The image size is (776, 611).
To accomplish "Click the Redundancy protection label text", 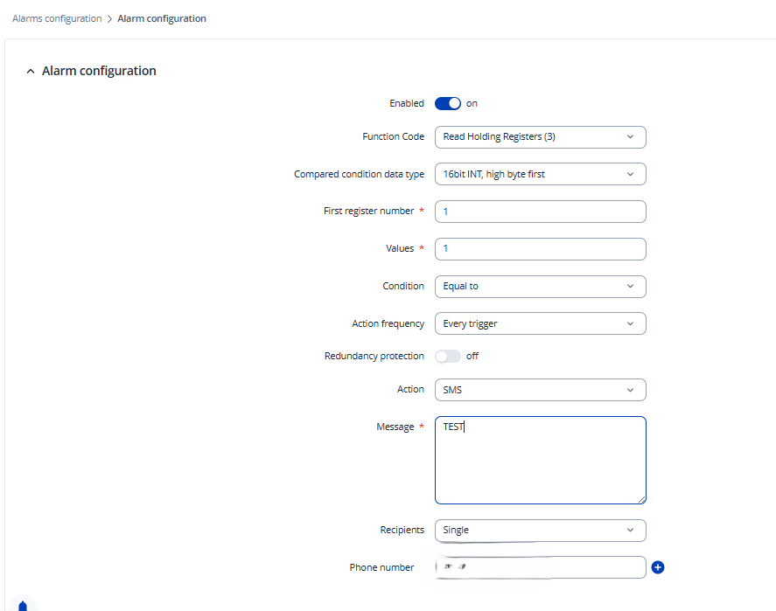I will [x=374, y=356].
